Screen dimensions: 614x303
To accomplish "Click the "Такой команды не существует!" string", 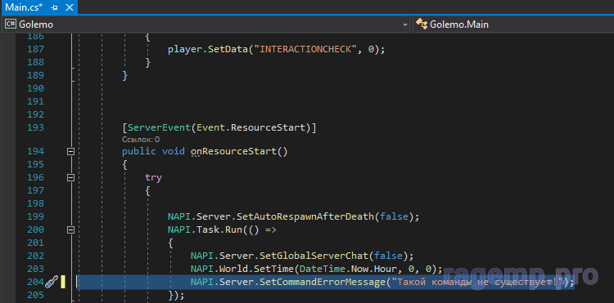I will (477, 282).
